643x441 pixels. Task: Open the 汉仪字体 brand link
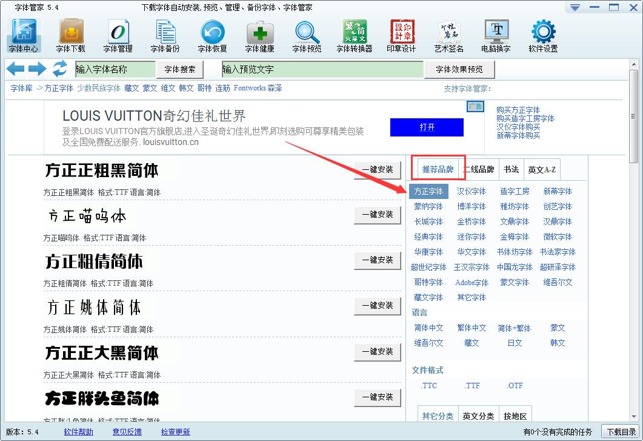[471, 192]
